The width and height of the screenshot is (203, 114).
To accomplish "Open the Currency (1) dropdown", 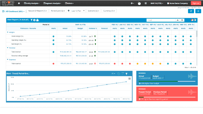I will [x=109, y=11].
